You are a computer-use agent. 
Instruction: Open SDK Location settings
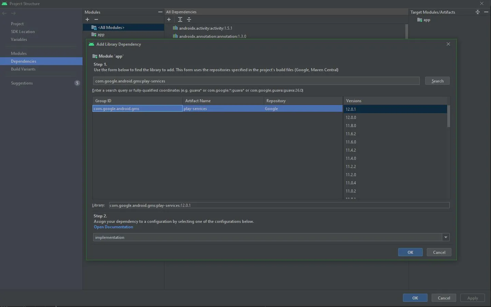23,32
